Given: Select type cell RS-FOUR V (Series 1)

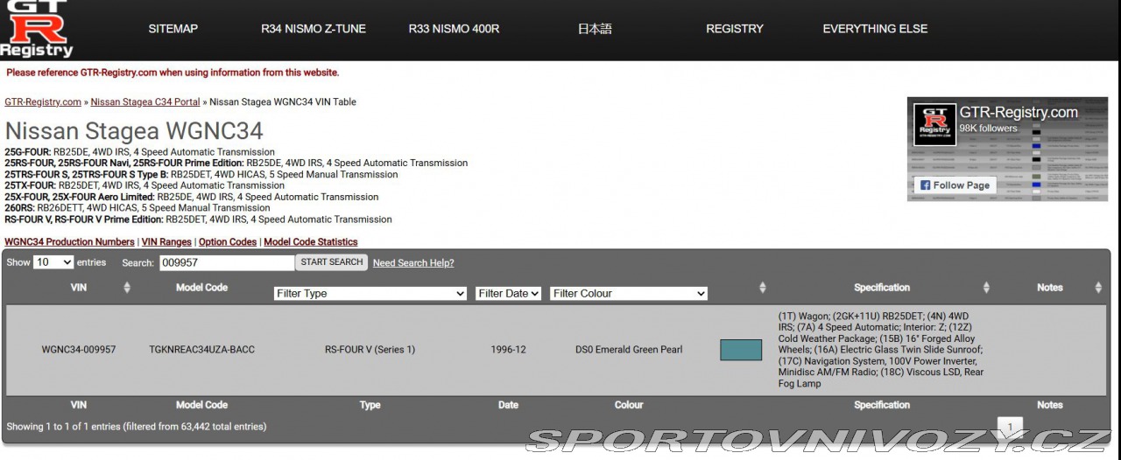Looking at the screenshot, I should point(370,350).
